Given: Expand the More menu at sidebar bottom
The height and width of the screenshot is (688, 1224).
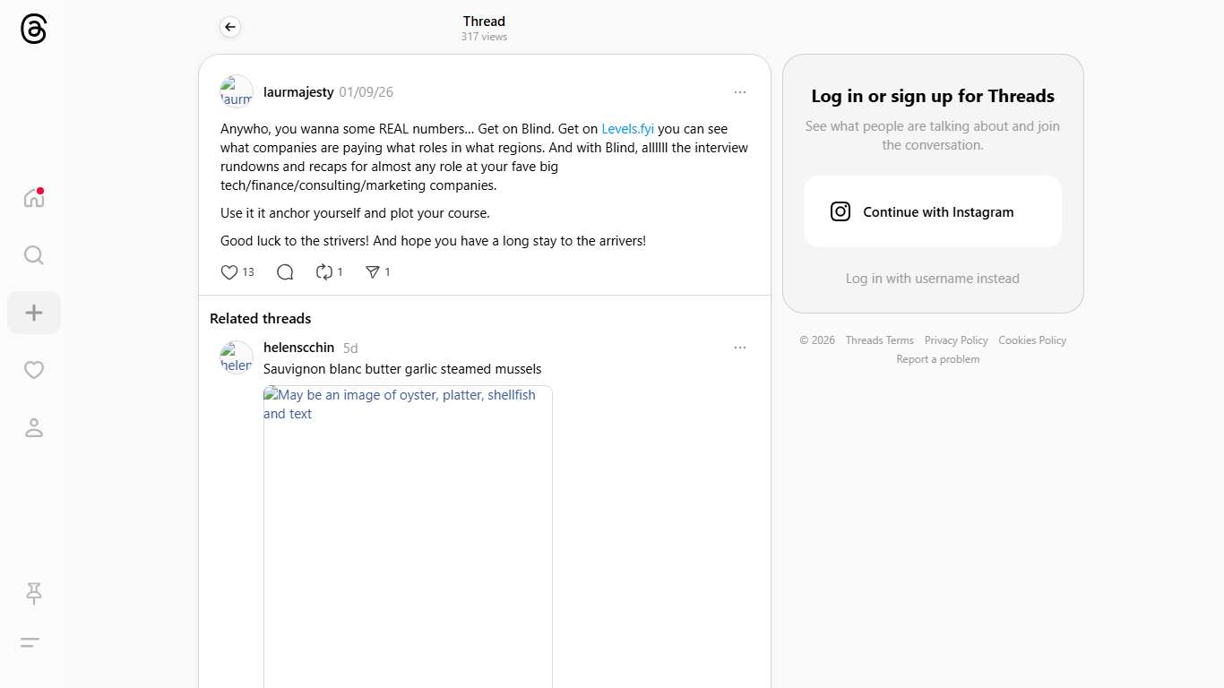Looking at the screenshot, I should coord(30,642).
